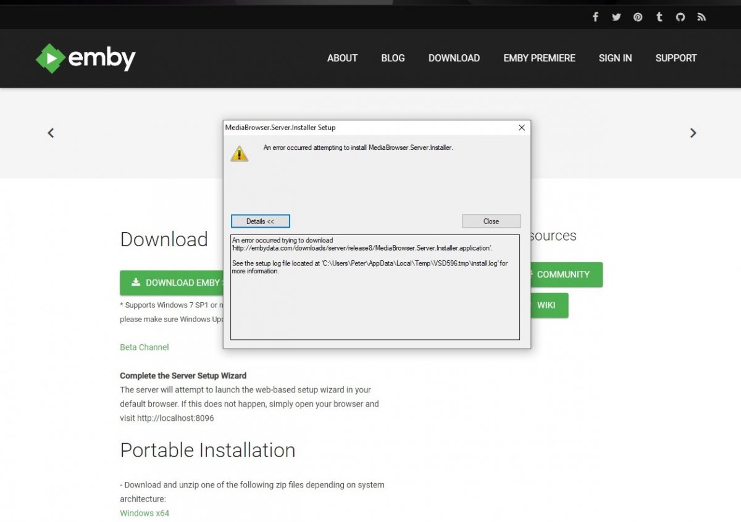Click the error details text box
This screenshot has width=741, height=522.
pos(375,287)
